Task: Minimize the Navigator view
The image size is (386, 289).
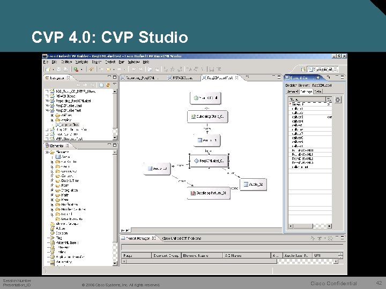Action: [109, 77]
